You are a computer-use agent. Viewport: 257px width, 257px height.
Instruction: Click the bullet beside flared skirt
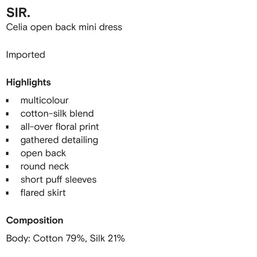(x=8, y=193)
